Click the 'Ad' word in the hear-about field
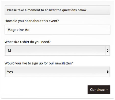The width and height of the screenshot is (115, 100). tap(27, 30)
